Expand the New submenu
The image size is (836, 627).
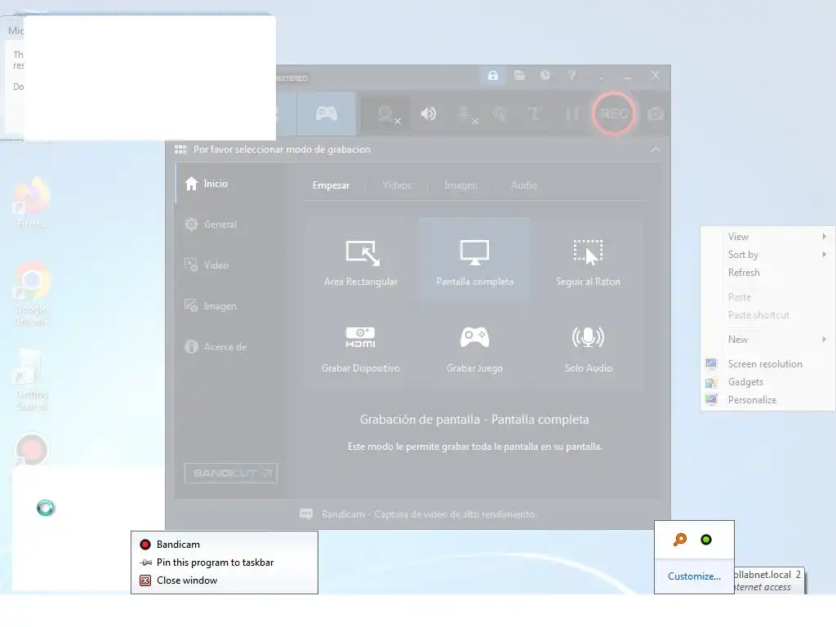(767, 340)
